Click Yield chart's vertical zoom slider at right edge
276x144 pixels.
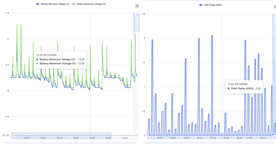pyautogui.click(x=274, y=75)
